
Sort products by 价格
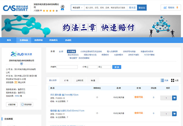pos(66,81)
